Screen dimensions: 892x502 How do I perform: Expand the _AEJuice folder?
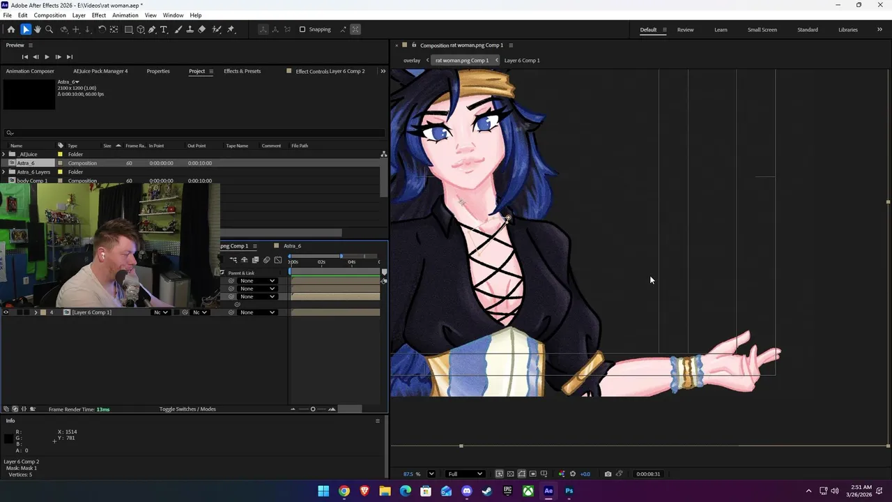(3, 154)
